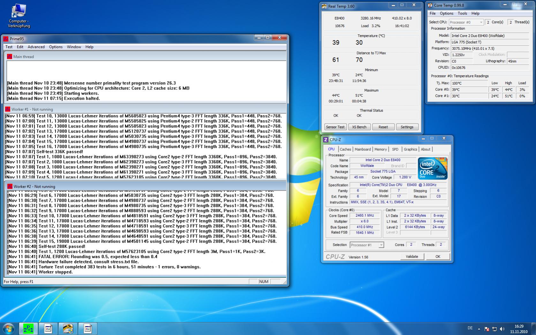Click the volume speaker icon in the tray
This screenshot has height=335, width=536.
(x=502, y=329)
